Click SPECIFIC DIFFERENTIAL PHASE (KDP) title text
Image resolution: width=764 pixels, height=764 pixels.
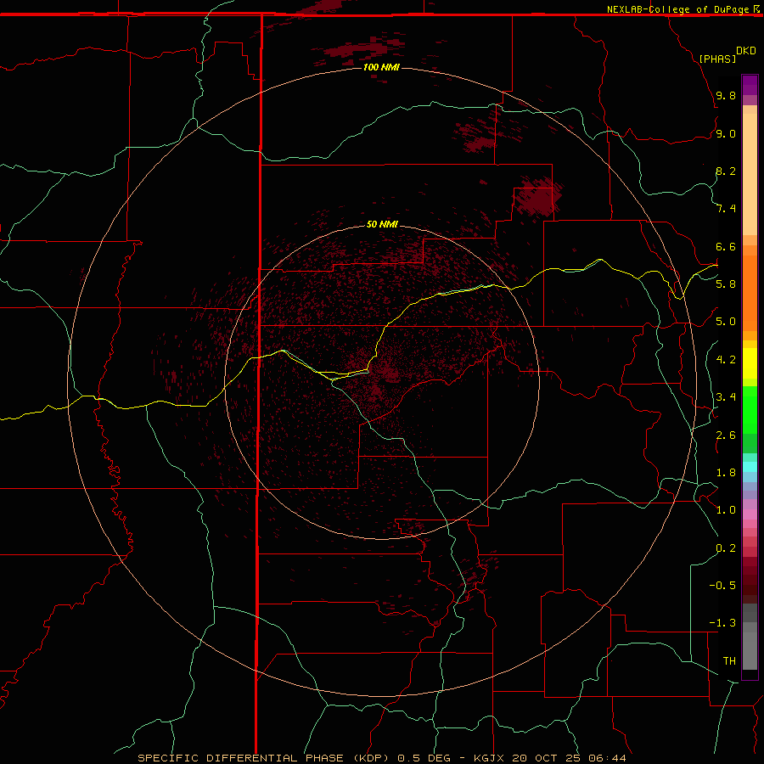point(263,758)
